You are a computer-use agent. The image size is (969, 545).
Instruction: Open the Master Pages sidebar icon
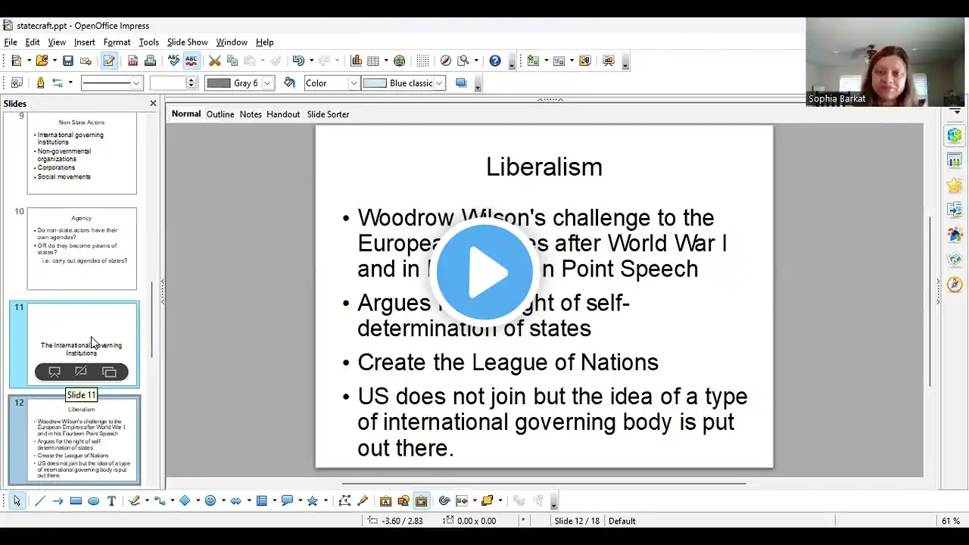coord(955,160)
